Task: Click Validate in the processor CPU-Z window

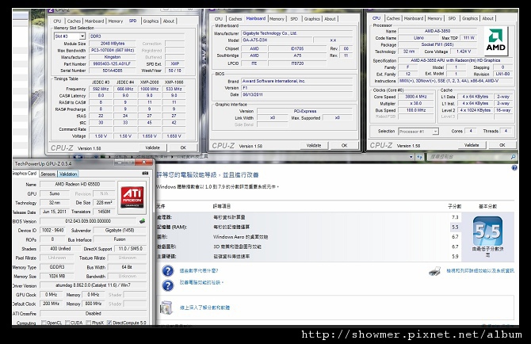Action: pos(472,145)
